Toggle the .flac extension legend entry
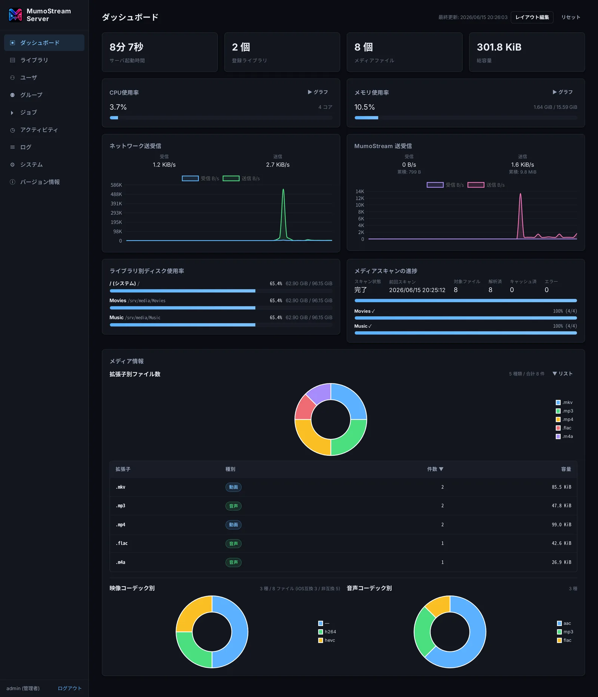Viewport: 598px width, 697px height. [x=564, y=428]
